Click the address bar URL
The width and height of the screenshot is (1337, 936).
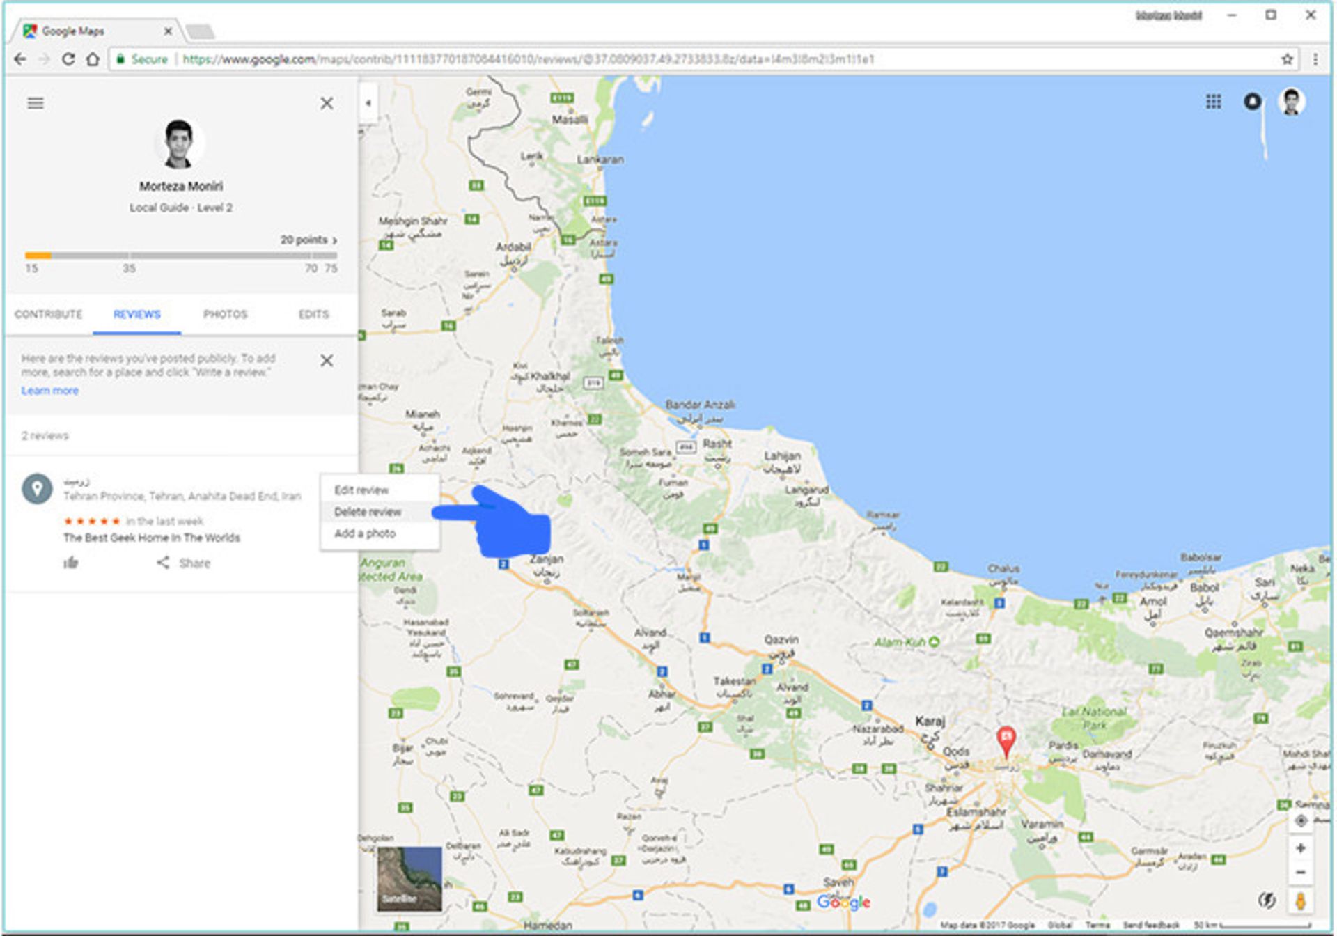tap(529, 59)
